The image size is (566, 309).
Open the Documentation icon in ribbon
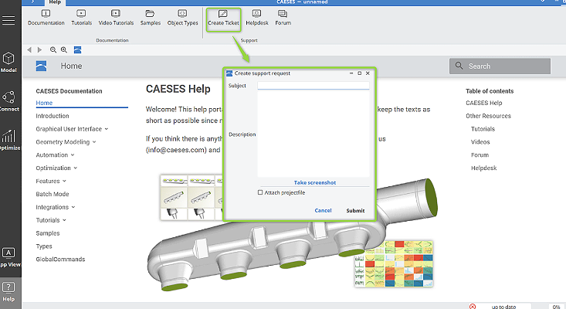(46, 15)
